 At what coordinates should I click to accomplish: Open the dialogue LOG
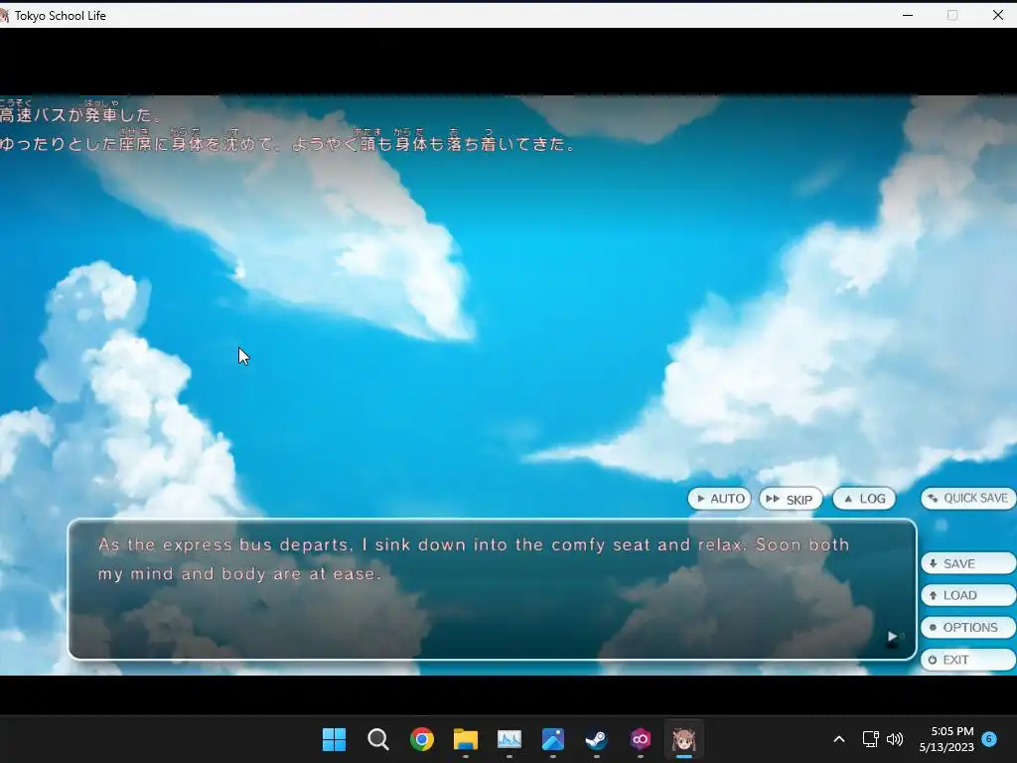click(x=865, y=499)
